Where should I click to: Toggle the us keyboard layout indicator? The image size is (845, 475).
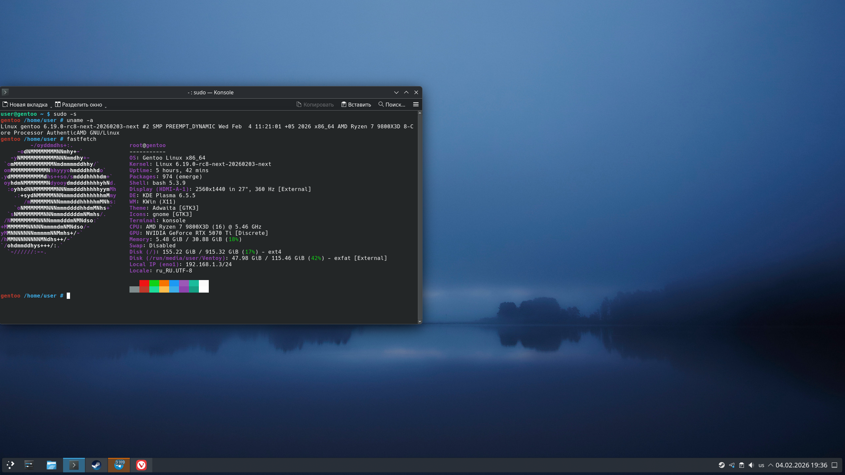(x=761, y=465)
